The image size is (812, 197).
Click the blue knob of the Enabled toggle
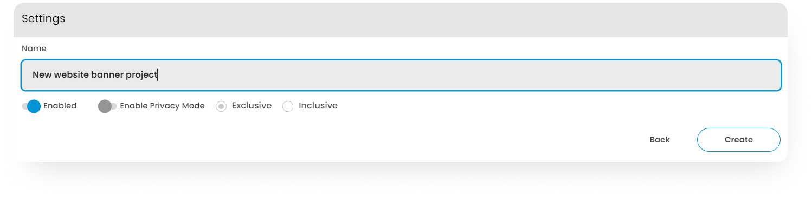34,106
